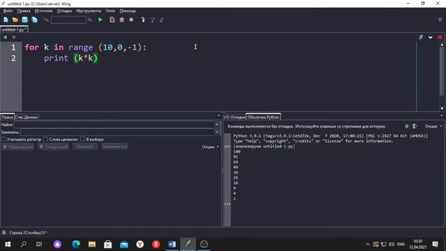Click the goto-symbol icon before the search box

(x=45, y=20)
